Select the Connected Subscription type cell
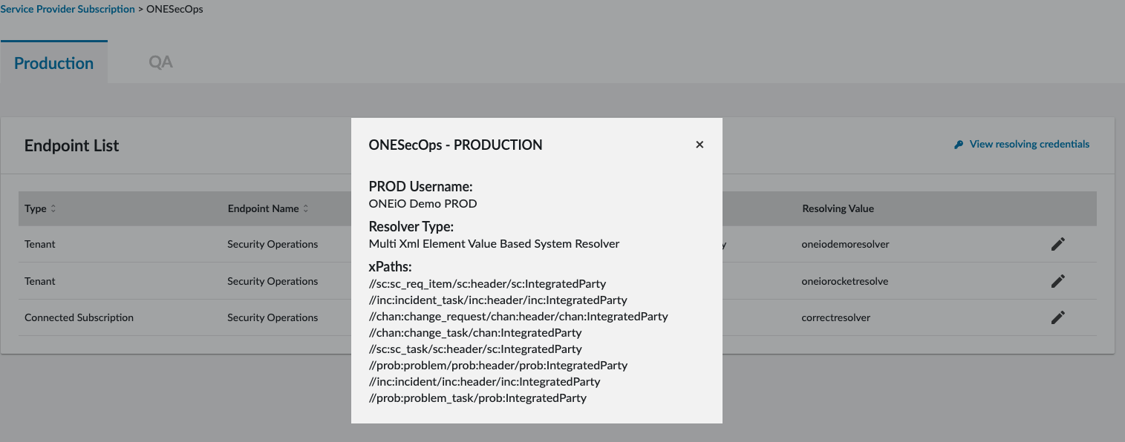Image resolution: width=1125 pixels, height=442 pixels. 79,317
